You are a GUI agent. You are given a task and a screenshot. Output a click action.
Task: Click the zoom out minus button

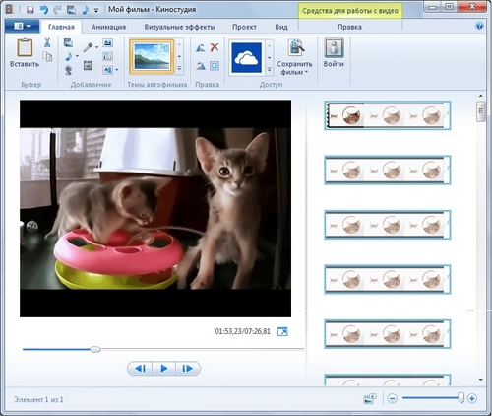[393, 399]
